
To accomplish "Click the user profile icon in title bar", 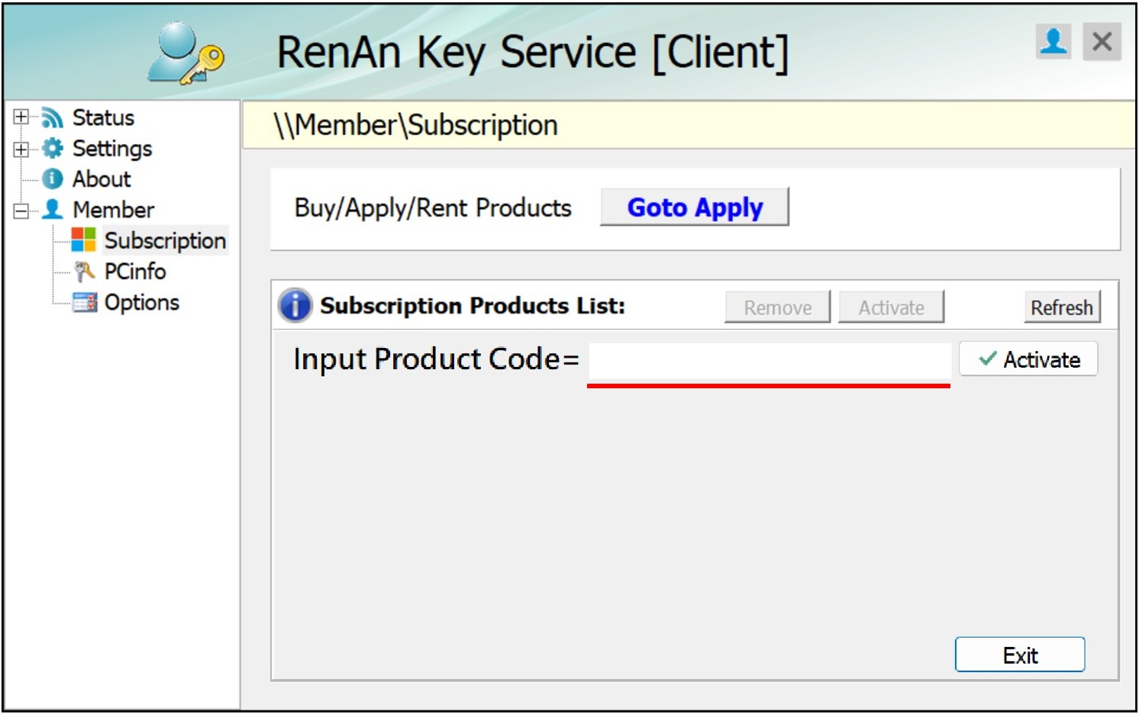I will click(1053, 41).
